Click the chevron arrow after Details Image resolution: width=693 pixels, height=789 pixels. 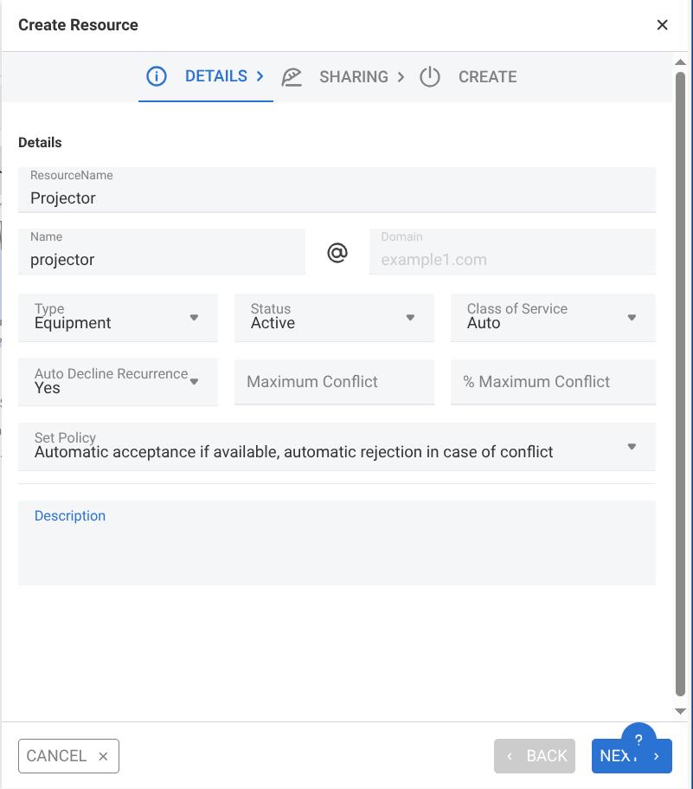click(x=260, y=76)
